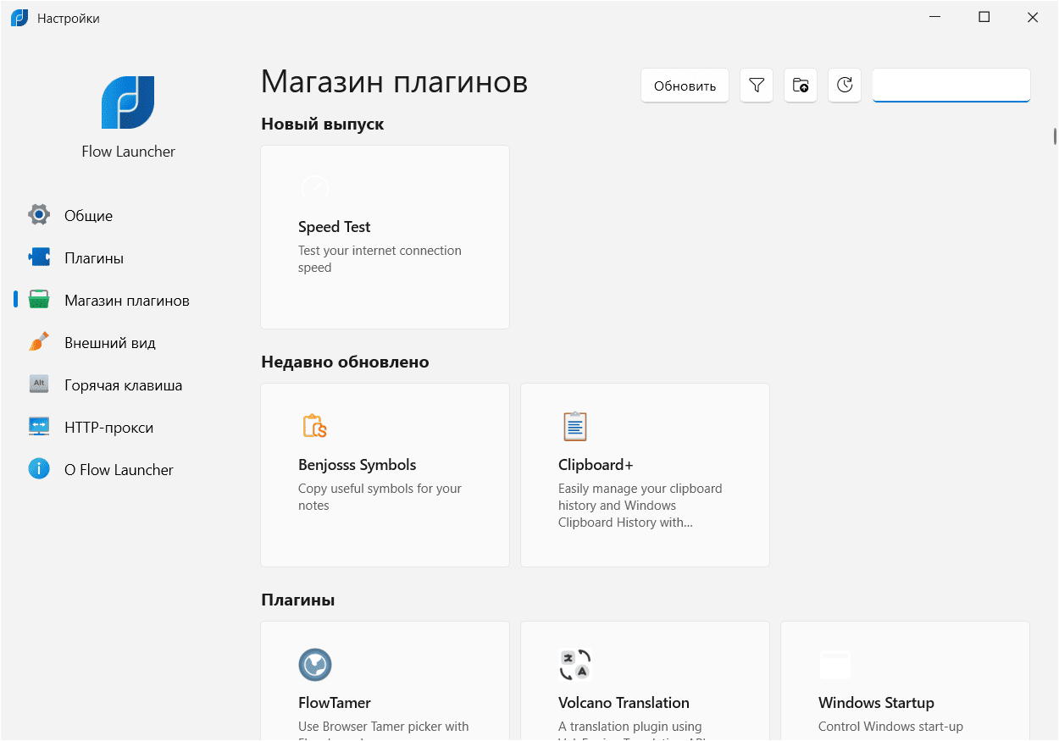
Task: Select Магазин плагинов in sidebar
Action: (126, 301)
